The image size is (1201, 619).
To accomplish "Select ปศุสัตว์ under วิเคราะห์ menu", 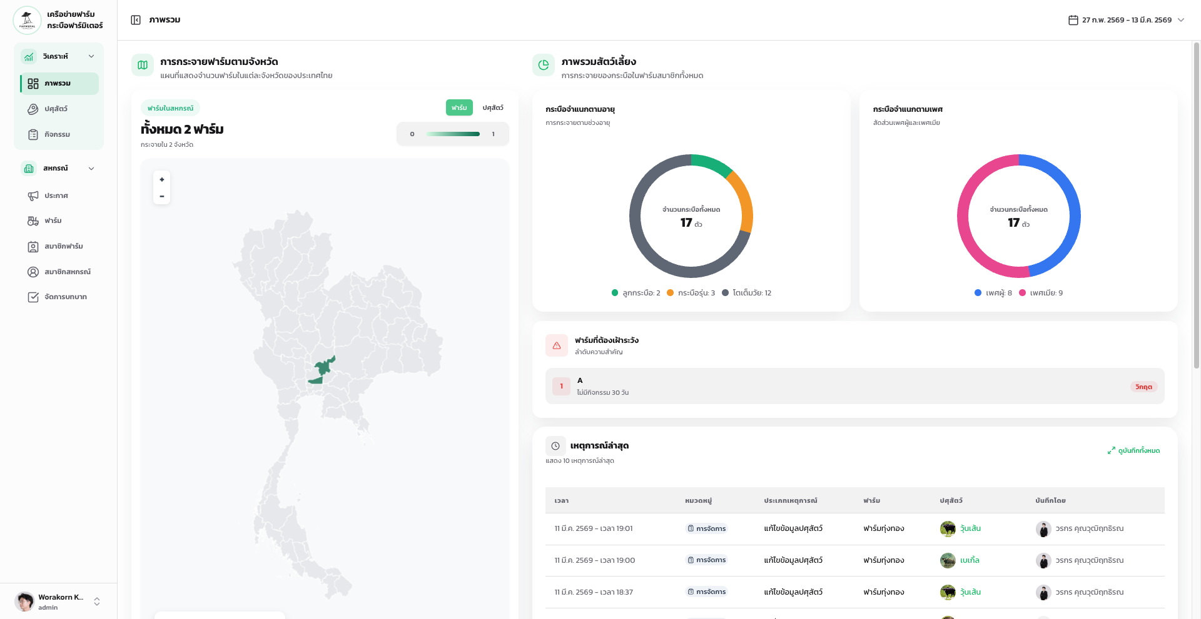I will (x=56, y=109).
